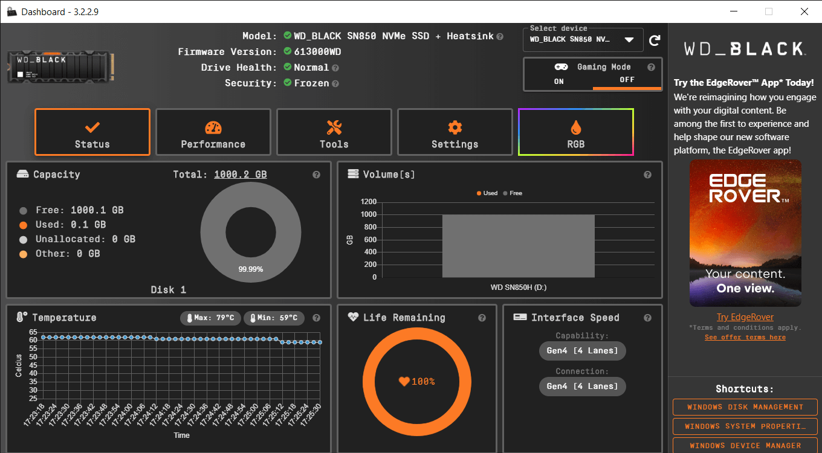The width and height of the screenshot is (822, 453).
Task: Click the green check beside Drive Health
Action: pyautogui.click(x=288, y=67)
